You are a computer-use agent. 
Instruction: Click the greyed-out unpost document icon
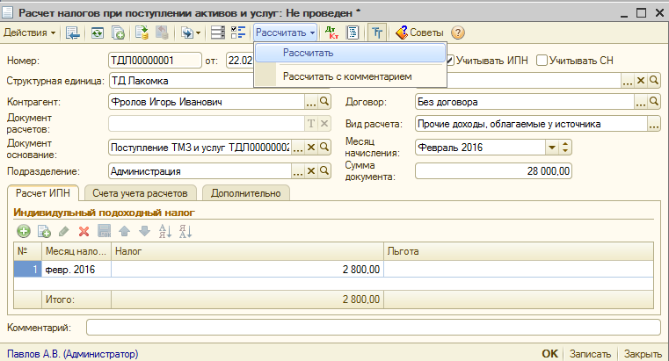tap(162, 32)
